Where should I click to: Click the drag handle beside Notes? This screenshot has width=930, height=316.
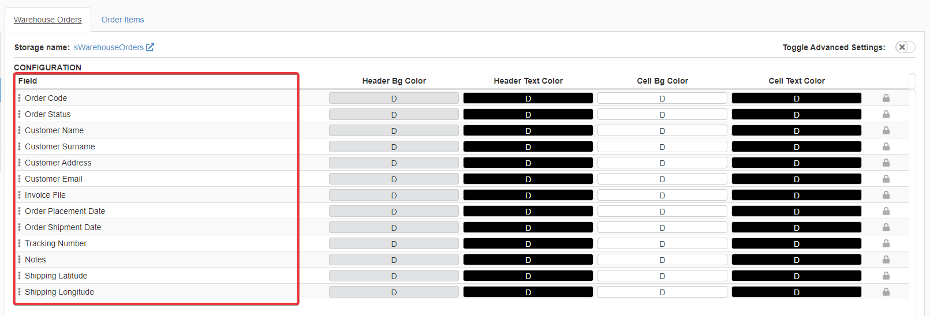19,259
